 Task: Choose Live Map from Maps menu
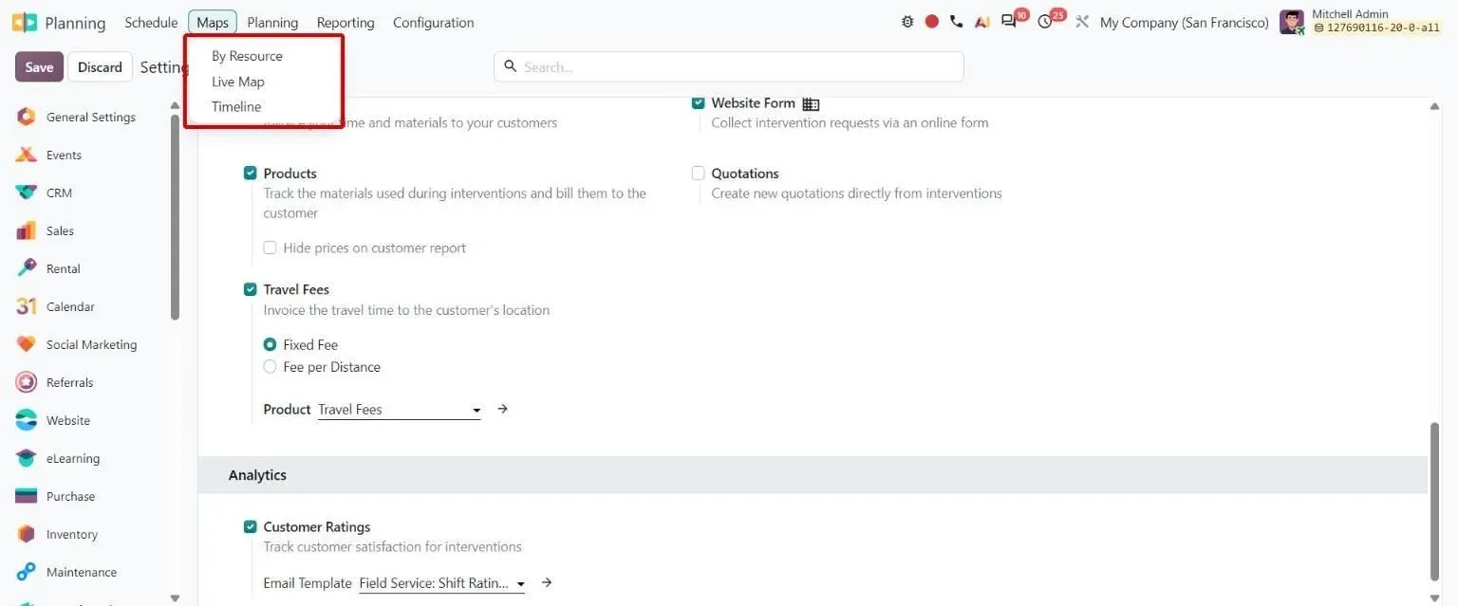(238, 82)
